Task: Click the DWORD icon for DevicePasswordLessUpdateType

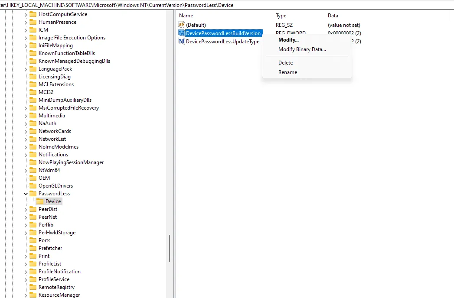Action: [x=182, y=42]
